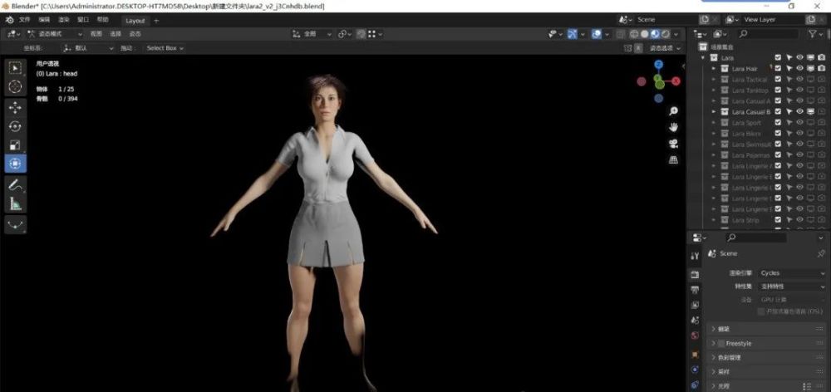831x392 pixels.
Task: Open the Edit menu
Action: (44, 20)
